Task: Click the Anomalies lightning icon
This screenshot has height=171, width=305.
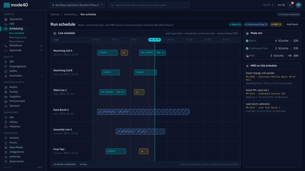Action: click(6, 76)
